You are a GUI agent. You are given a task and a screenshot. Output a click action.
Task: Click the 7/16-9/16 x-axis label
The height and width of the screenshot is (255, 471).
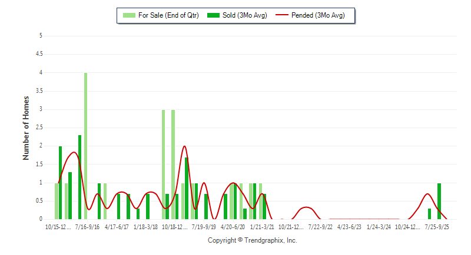click(x=87, y=226)
